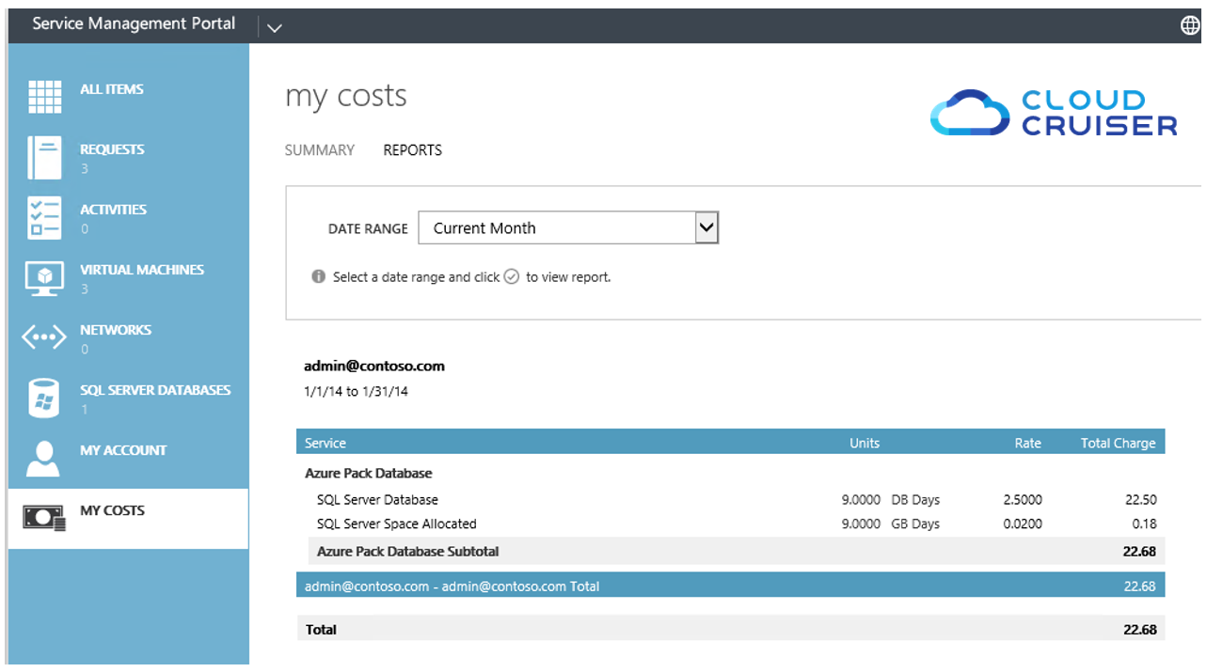
Task: Click the Requests notebook icon
Action: (45, 157)
